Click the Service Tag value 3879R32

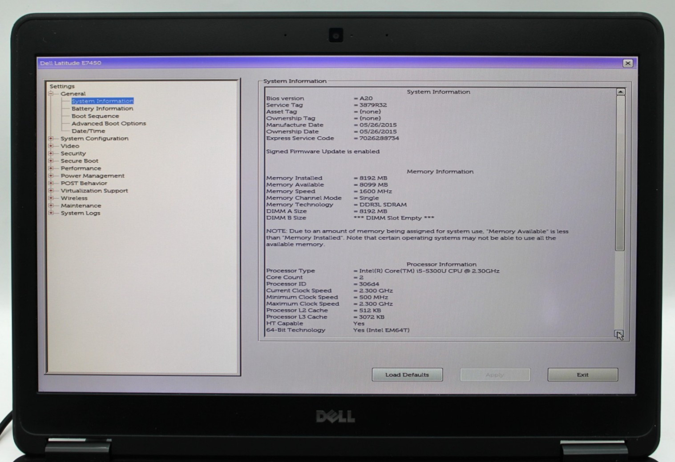[373, 105]
